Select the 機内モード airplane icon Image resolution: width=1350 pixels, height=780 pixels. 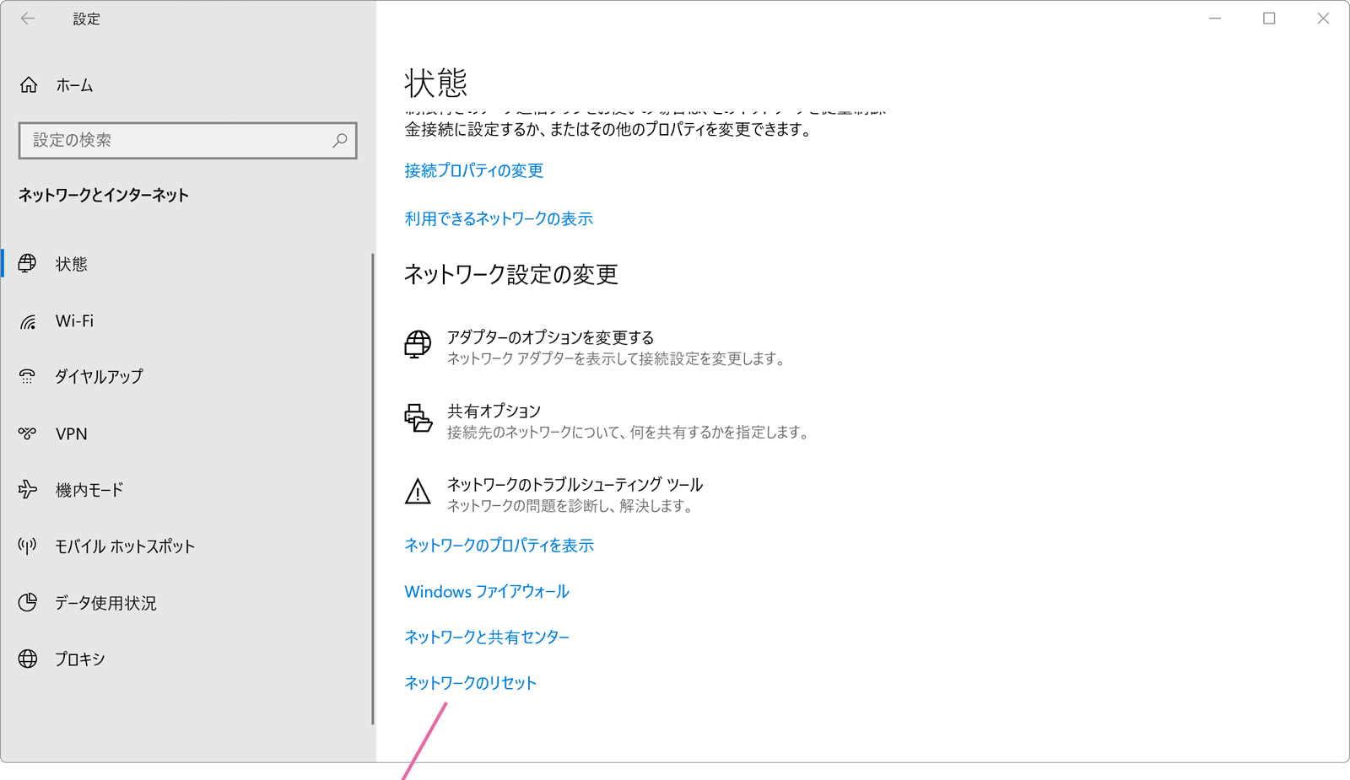pyautogui.click(x=28, y=489)
